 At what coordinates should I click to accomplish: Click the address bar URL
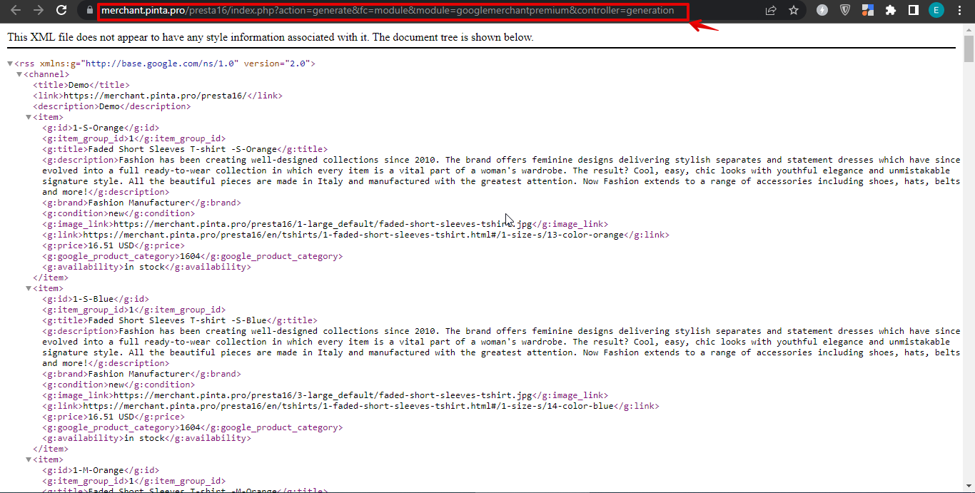(x=388, y=11)
